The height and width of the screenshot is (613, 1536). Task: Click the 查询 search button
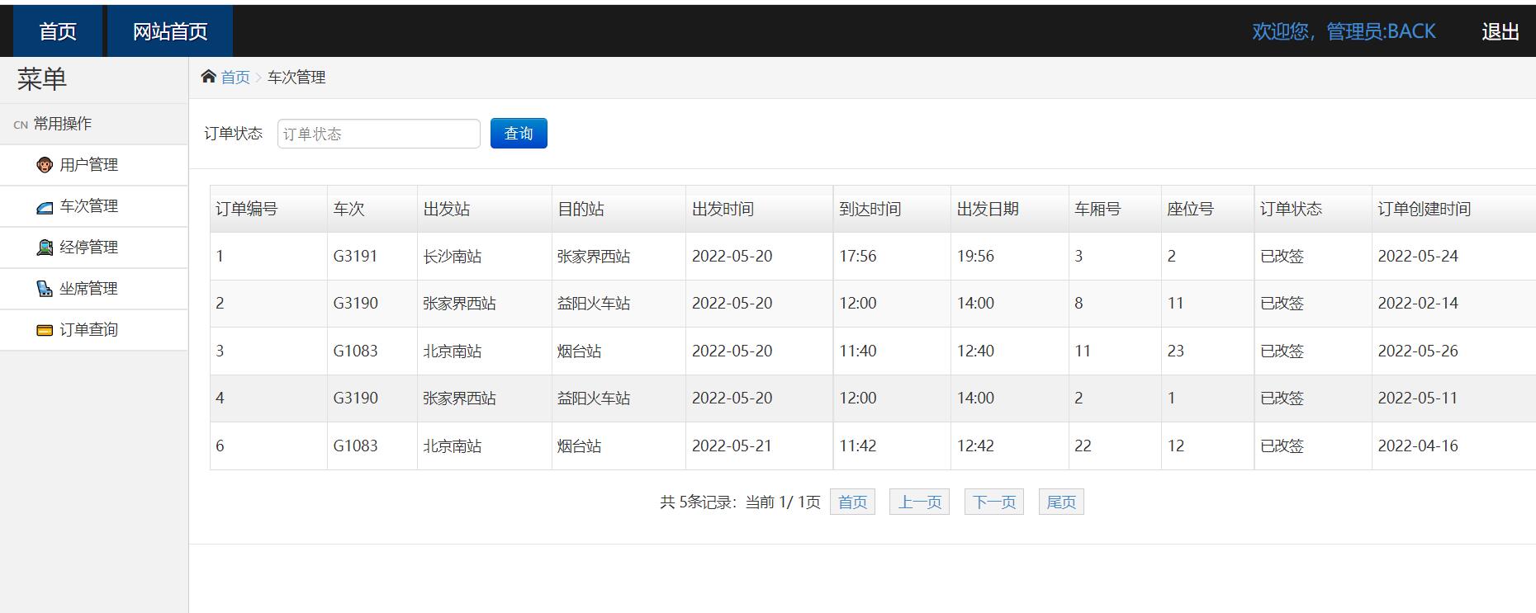point(519,134)
